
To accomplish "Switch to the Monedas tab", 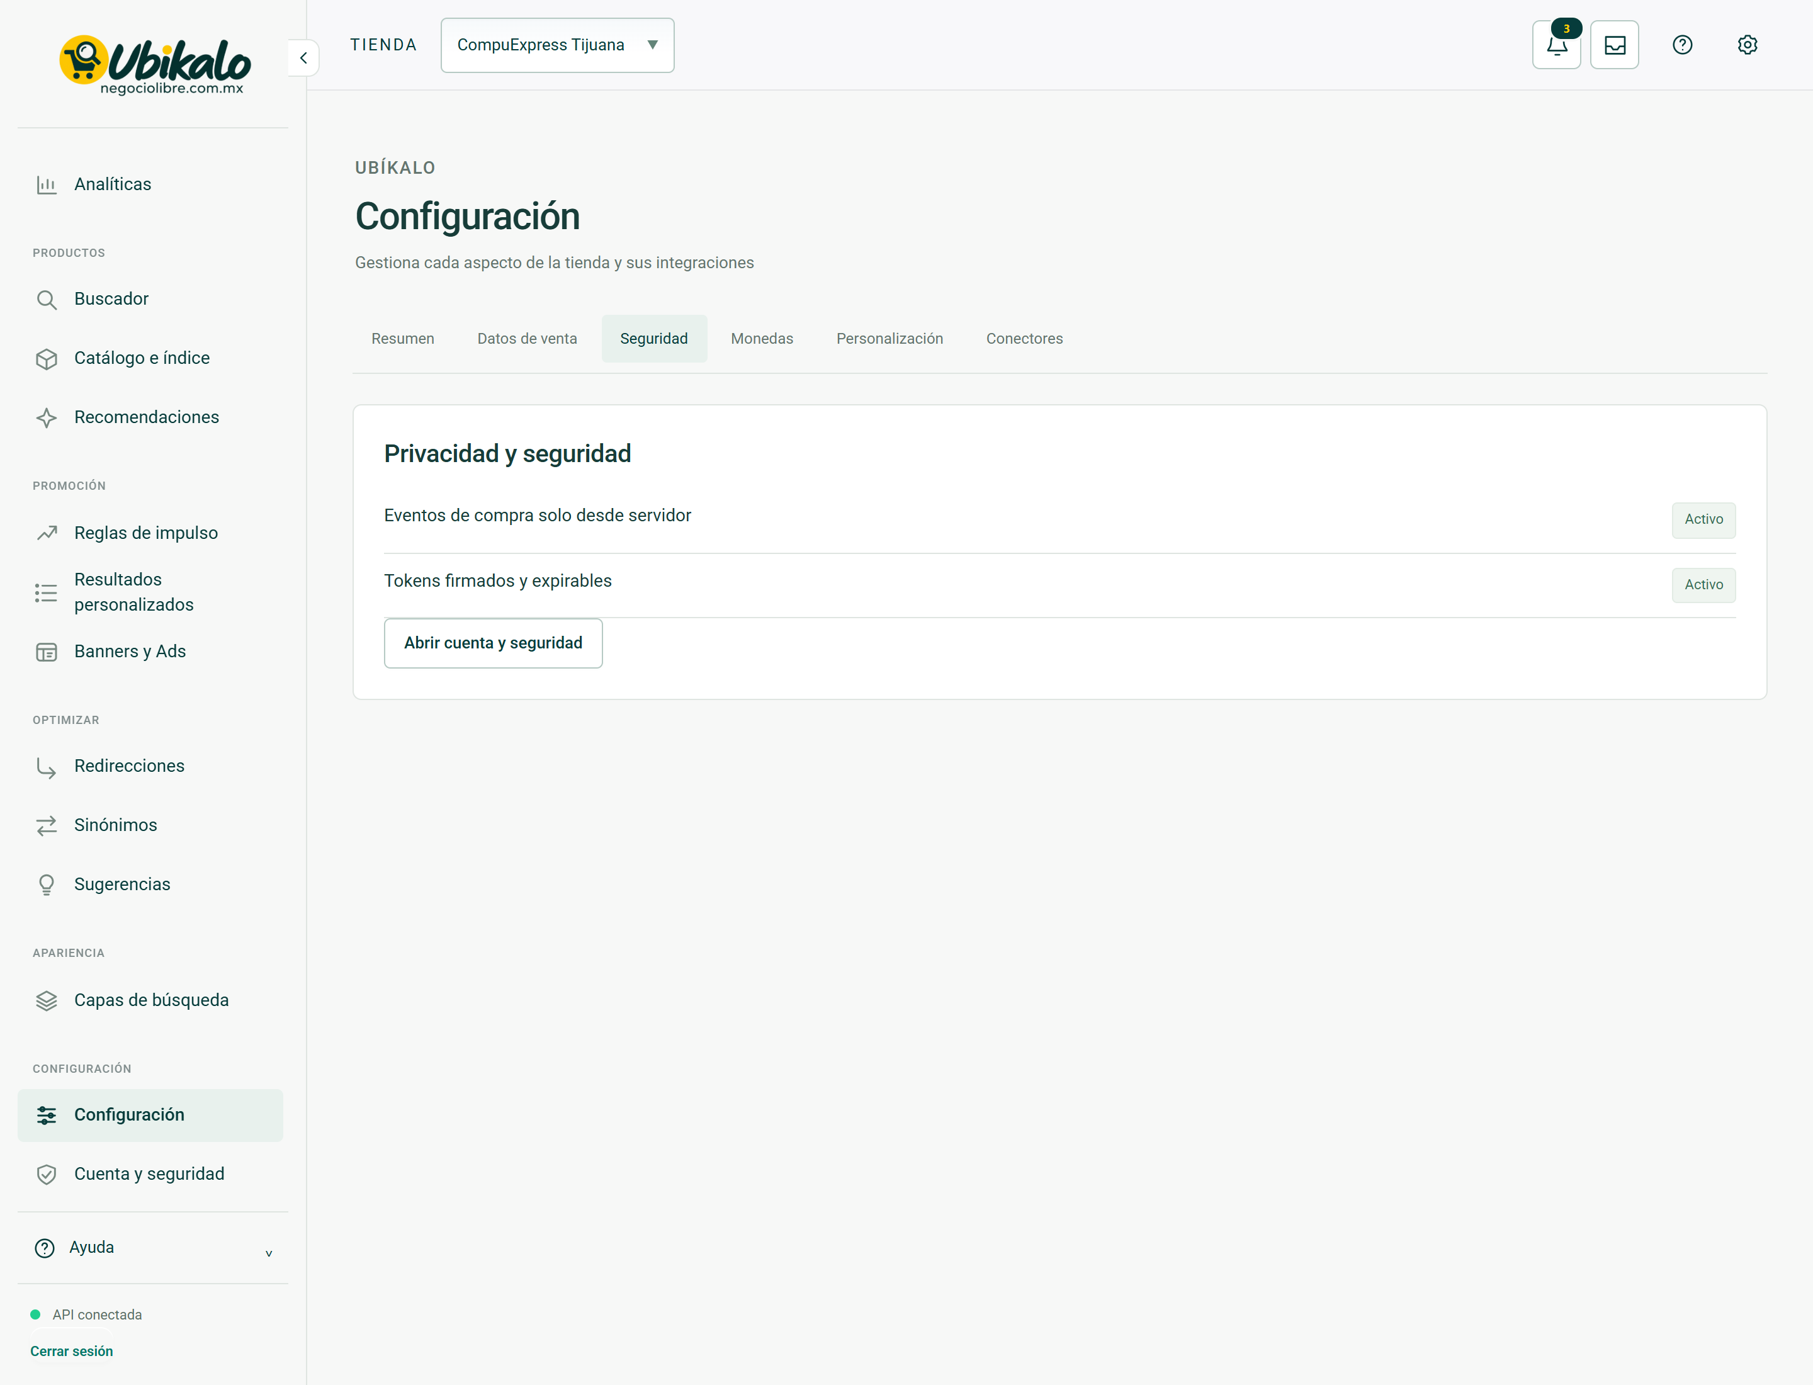I will tap(762, 339).
